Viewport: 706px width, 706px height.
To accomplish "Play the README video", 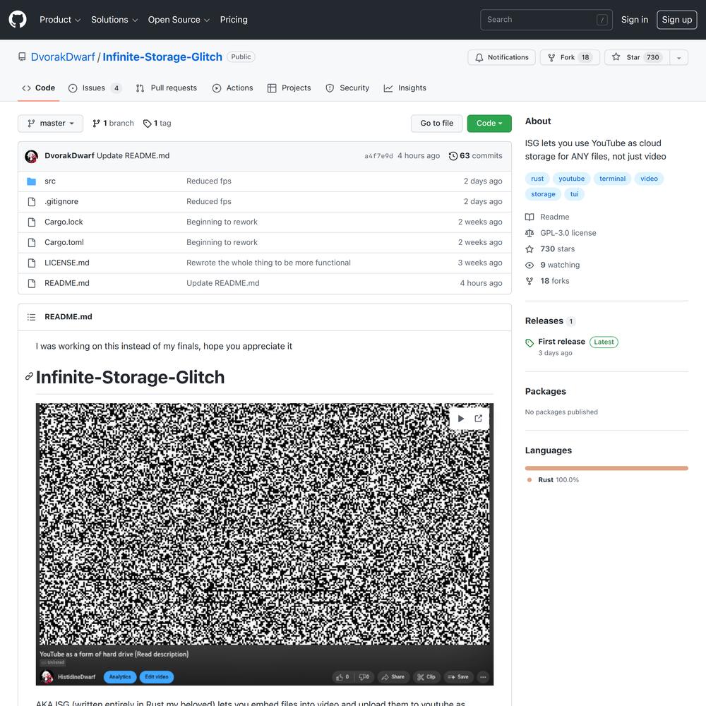I will pyautogui.click(x=460, y=419).
